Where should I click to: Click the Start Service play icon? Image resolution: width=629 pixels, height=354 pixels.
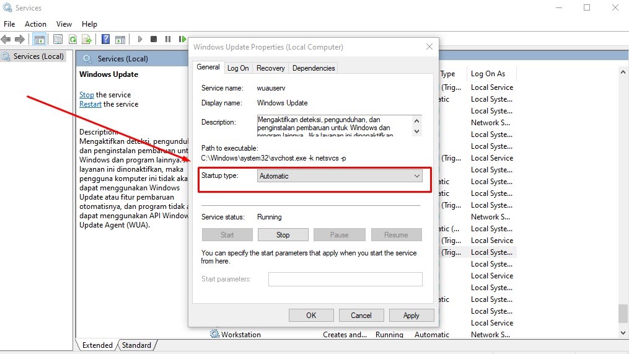pos(140,39)
